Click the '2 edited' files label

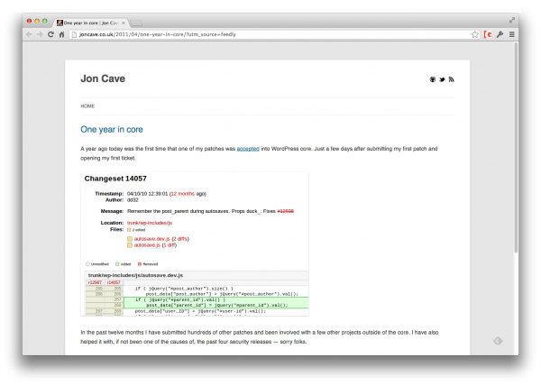[139, 230]
